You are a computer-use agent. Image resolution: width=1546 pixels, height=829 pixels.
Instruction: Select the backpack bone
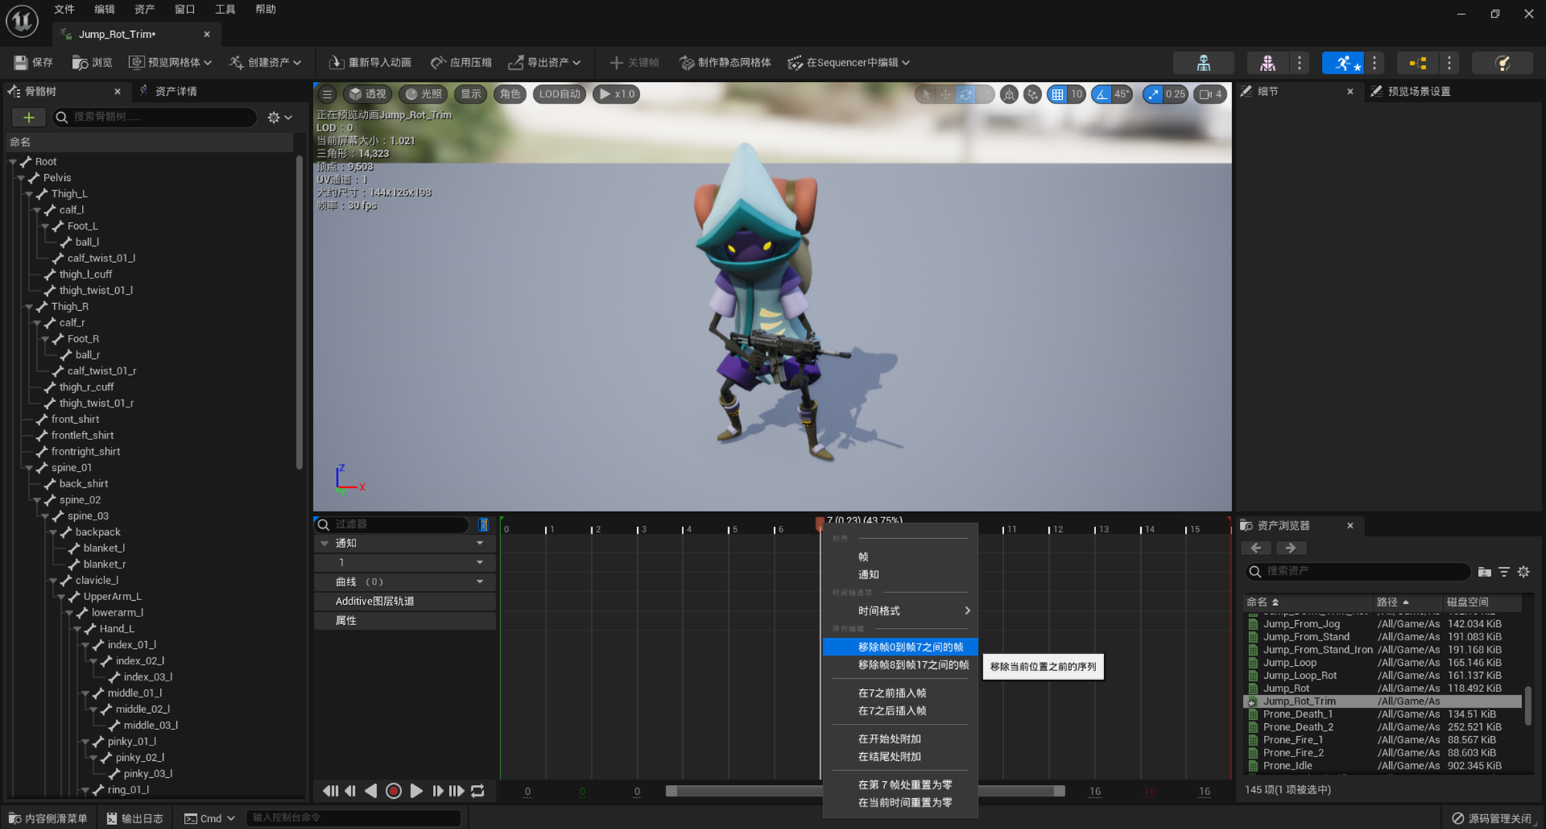(97, 532)
